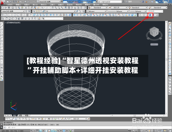Select the Sphere modeling tool icon
The image size is (172, 132).
coord(15,15)
